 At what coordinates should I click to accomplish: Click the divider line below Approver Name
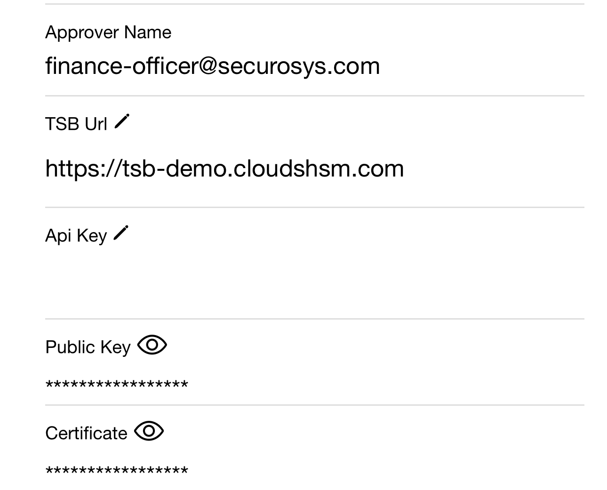pos(314,96)
